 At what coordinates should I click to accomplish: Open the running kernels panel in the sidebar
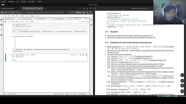[1, 25]
